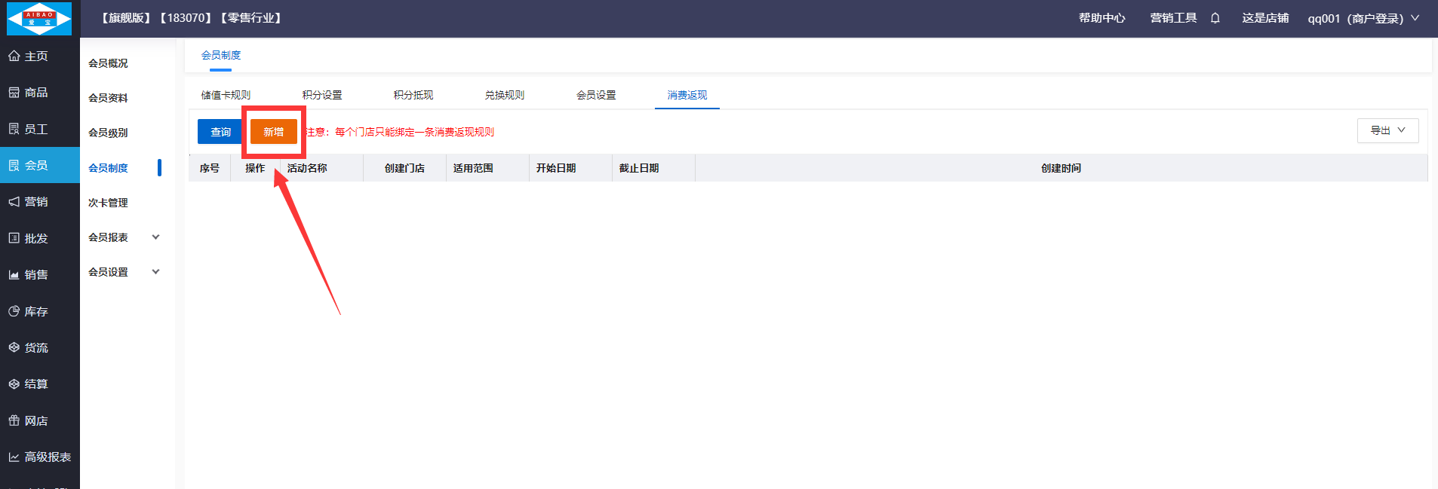1438x489 pixels.
Task: Switch to the 积分设置 tab
Action: 322,95
